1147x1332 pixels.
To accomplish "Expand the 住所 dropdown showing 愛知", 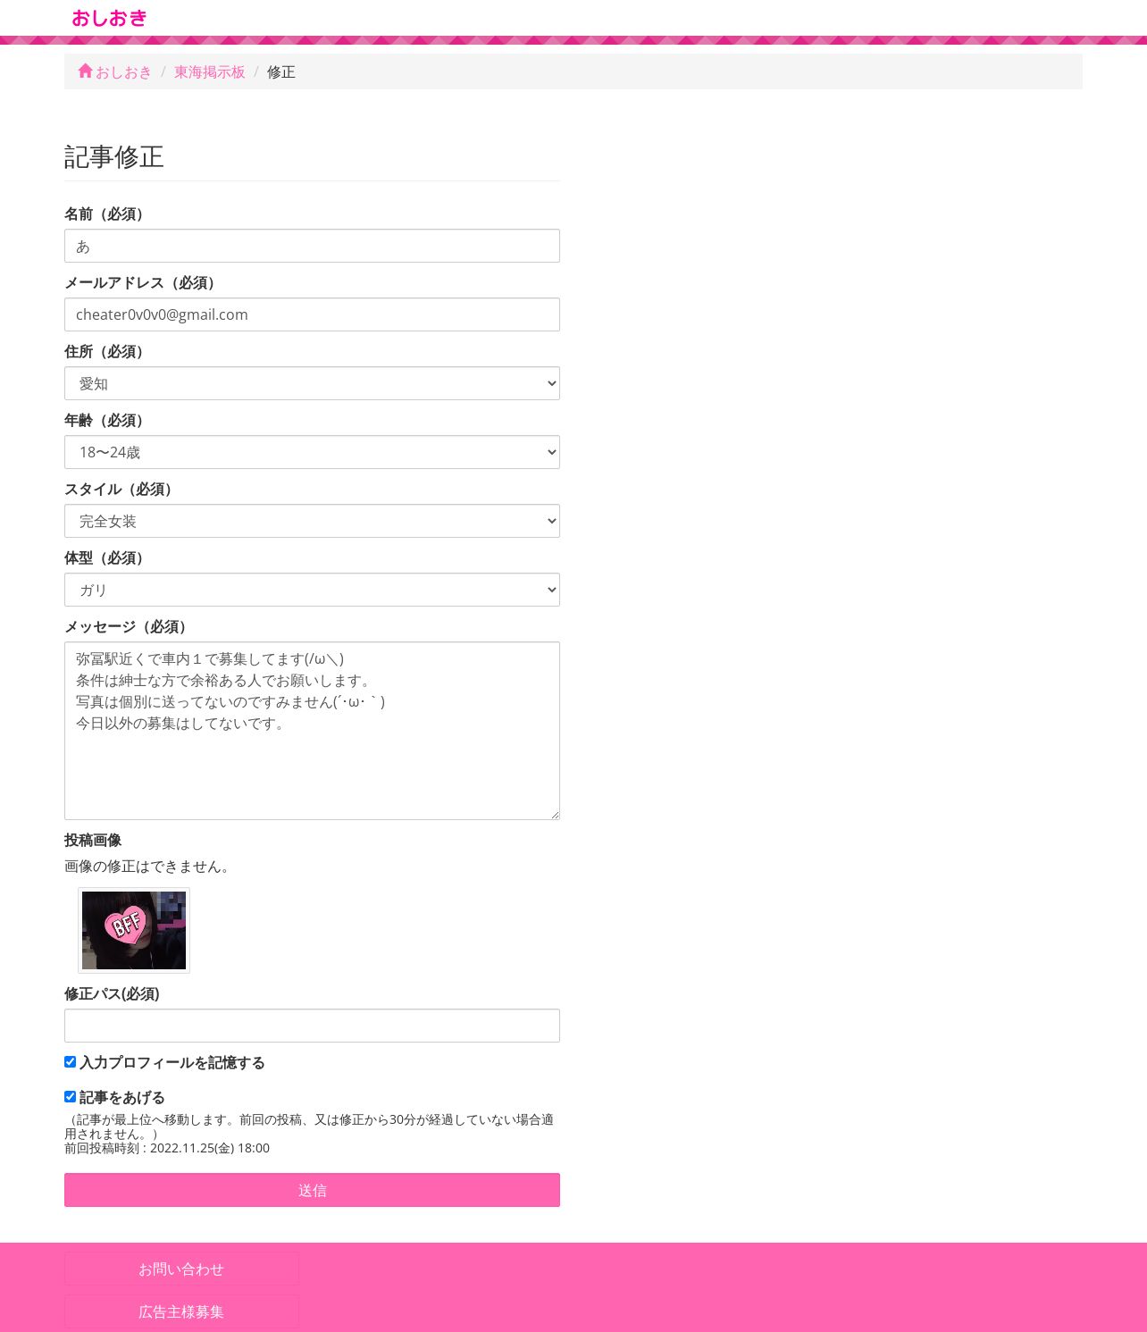I will point(312,383).
